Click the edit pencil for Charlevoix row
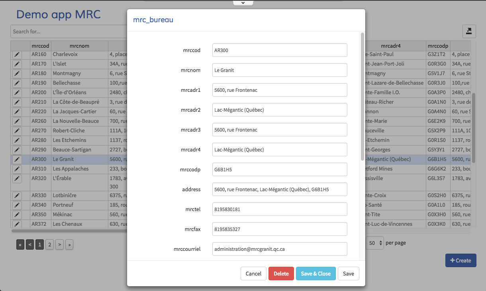The image size is (486, 291). (17, 54)
